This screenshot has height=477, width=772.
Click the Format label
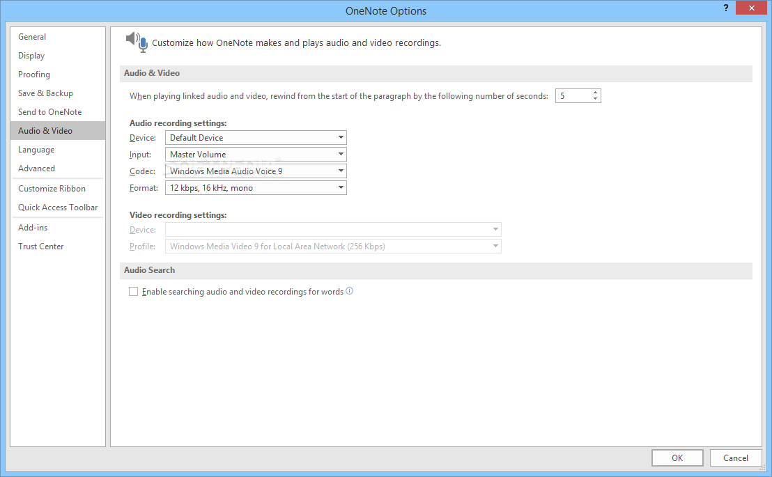coord(144,188)
